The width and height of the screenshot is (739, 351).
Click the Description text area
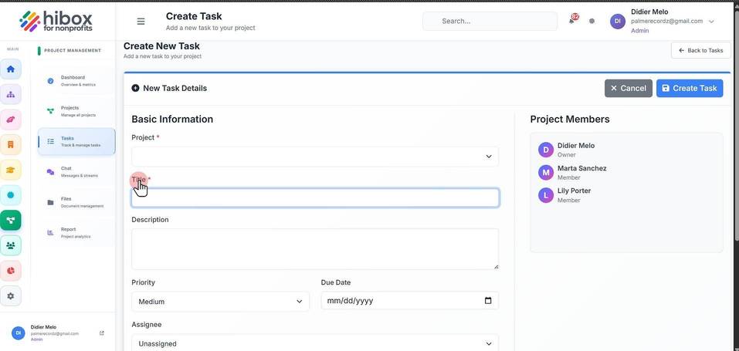pos(315,249)
